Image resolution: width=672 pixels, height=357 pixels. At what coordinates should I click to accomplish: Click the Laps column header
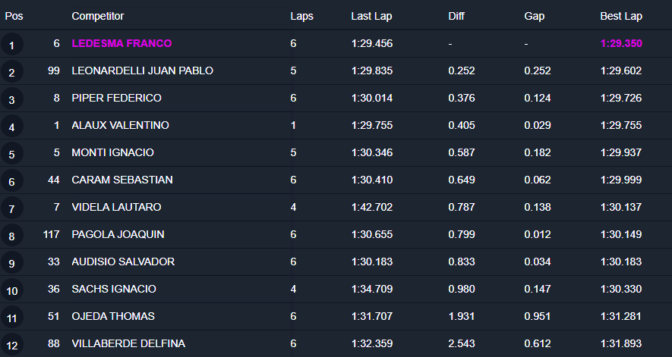pyautogui.click(x=301, y=16)
